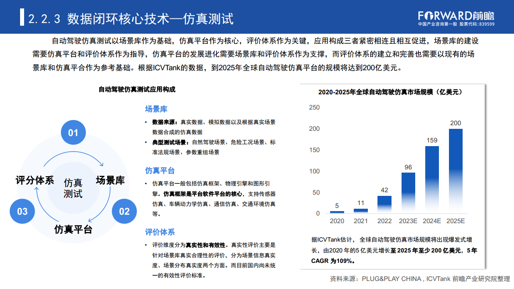Click the red square before the slide title
Viewport: 514px width, 289px height.
[x=23, y=17]
